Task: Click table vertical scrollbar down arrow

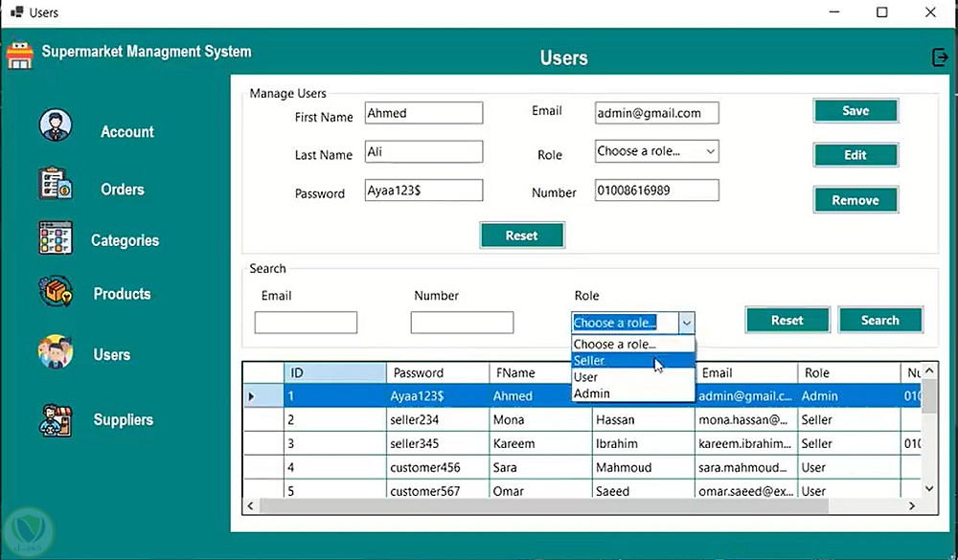Action: click(929, 488)
